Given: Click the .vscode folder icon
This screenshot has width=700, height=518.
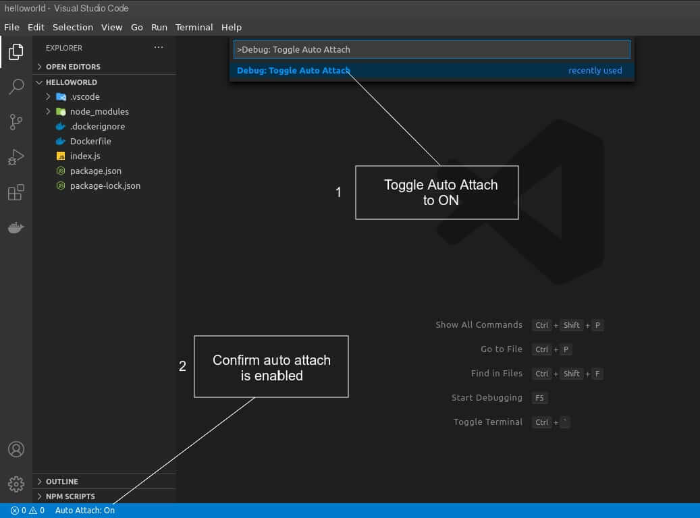Looking at the screenshot, I should pos(61,97).
